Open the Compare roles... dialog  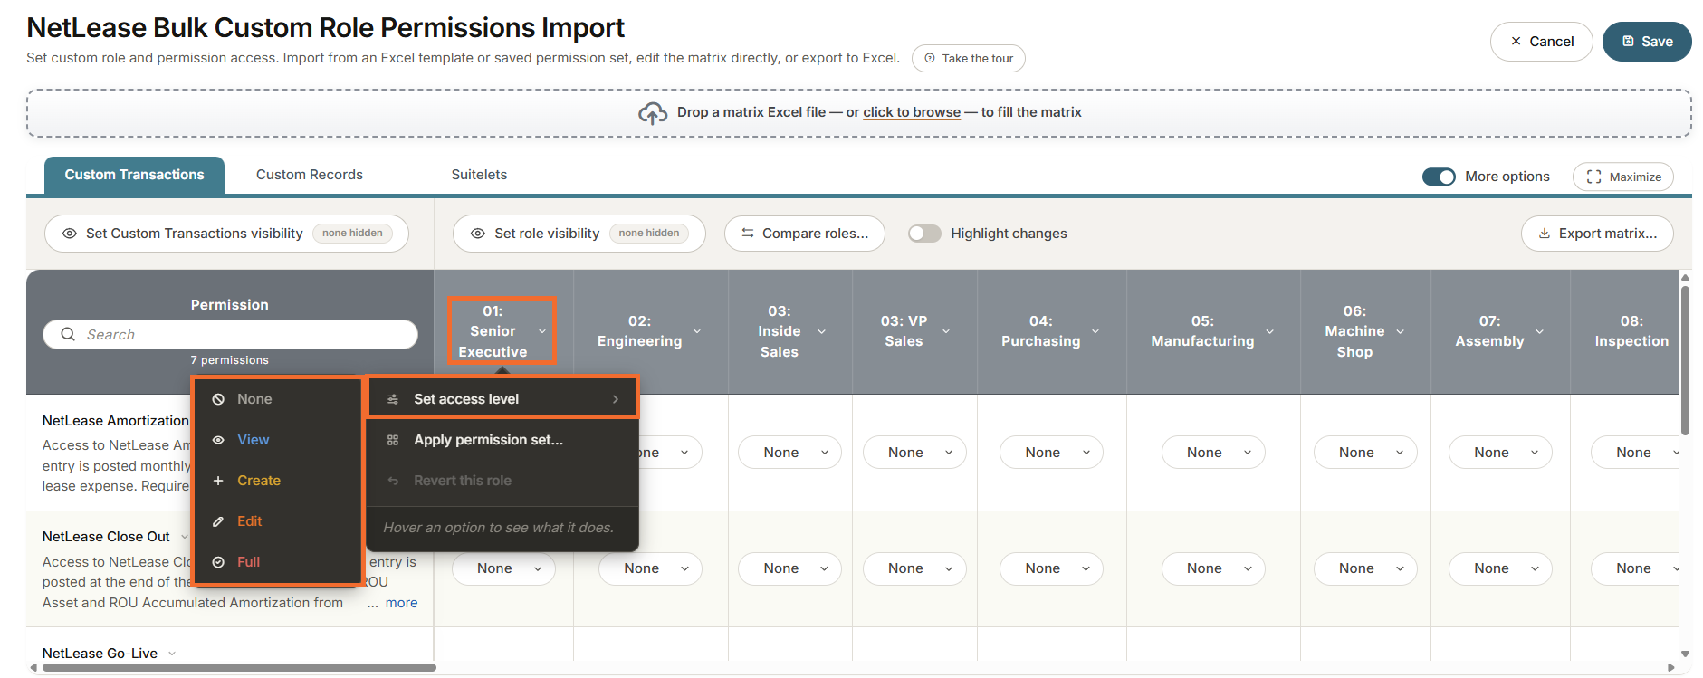(805, 234)
